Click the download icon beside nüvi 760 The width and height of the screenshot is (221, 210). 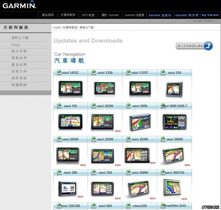[94, 172]
